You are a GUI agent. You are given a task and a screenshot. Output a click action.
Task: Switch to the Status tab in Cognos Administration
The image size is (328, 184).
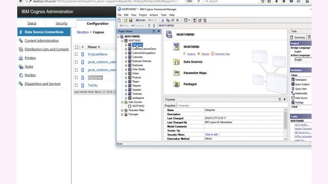tap(32, 24)
